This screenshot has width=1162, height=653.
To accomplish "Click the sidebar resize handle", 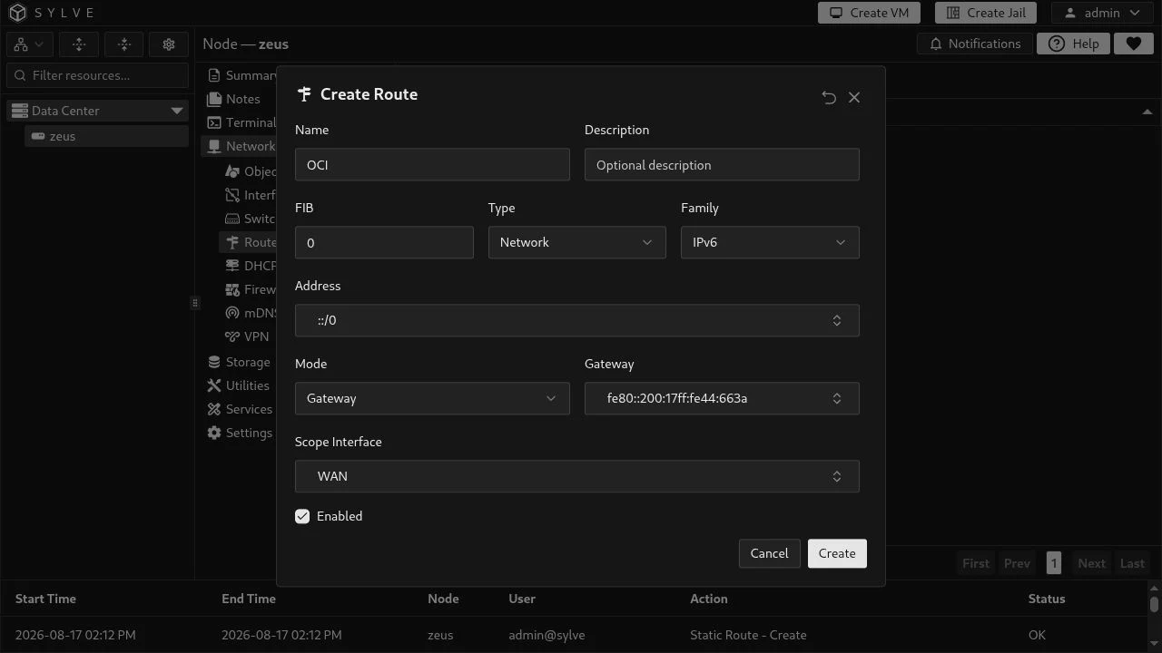I will (x=194, y=303).
